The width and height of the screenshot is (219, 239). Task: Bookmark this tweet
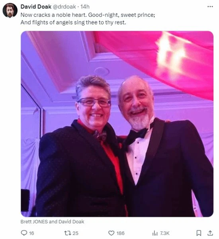click(199, 233)
